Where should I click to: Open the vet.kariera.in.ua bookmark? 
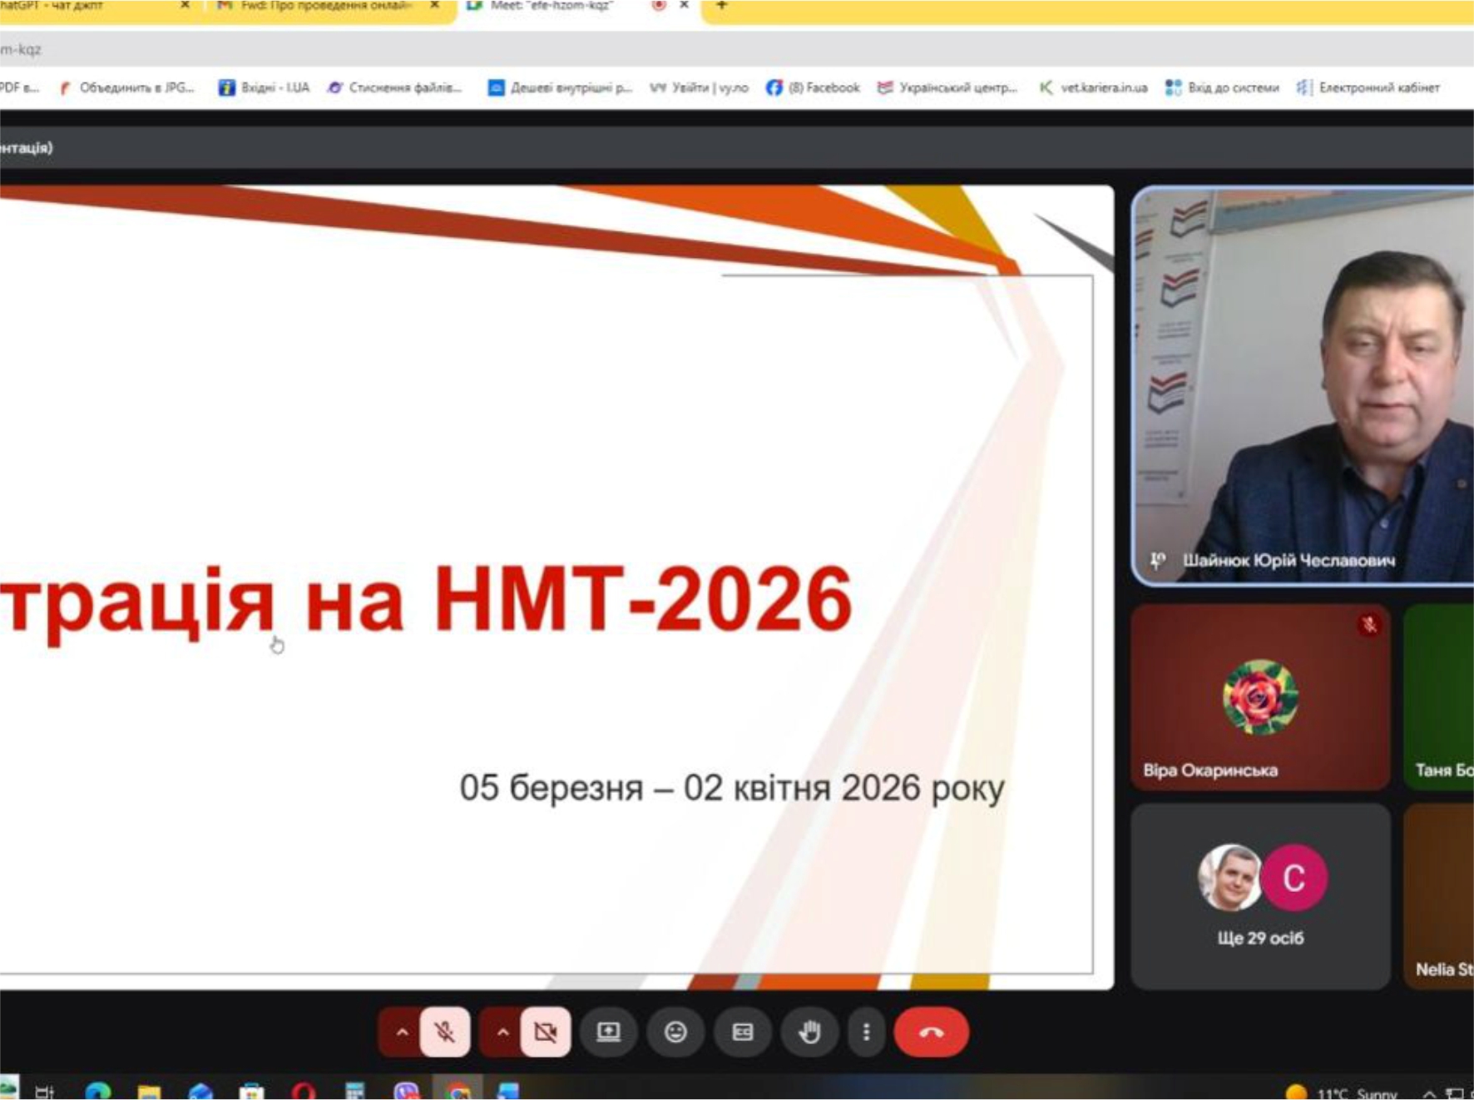(1094, 87)
